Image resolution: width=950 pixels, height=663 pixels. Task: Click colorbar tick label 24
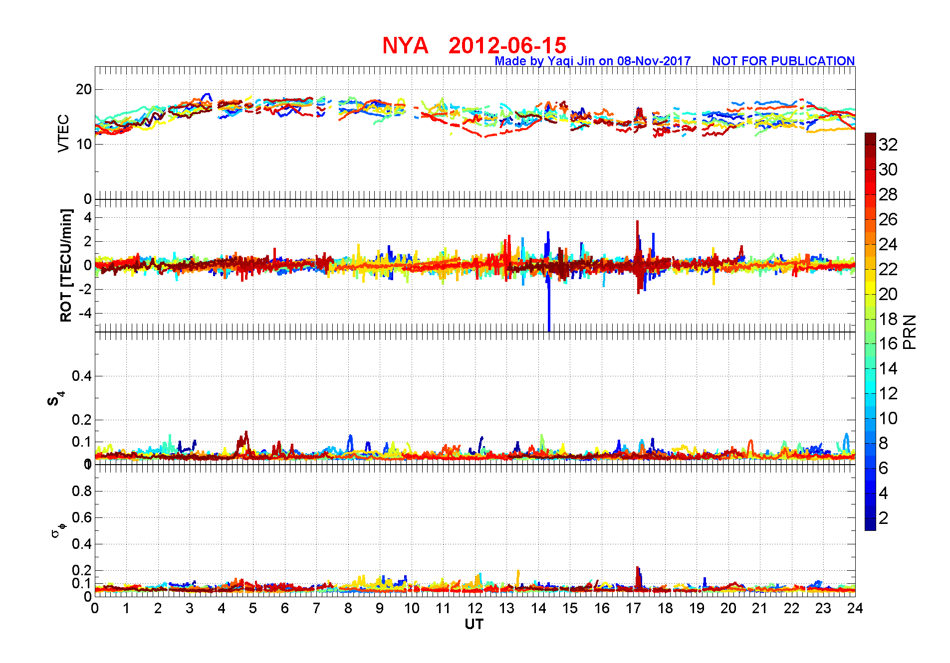[888, 244]
